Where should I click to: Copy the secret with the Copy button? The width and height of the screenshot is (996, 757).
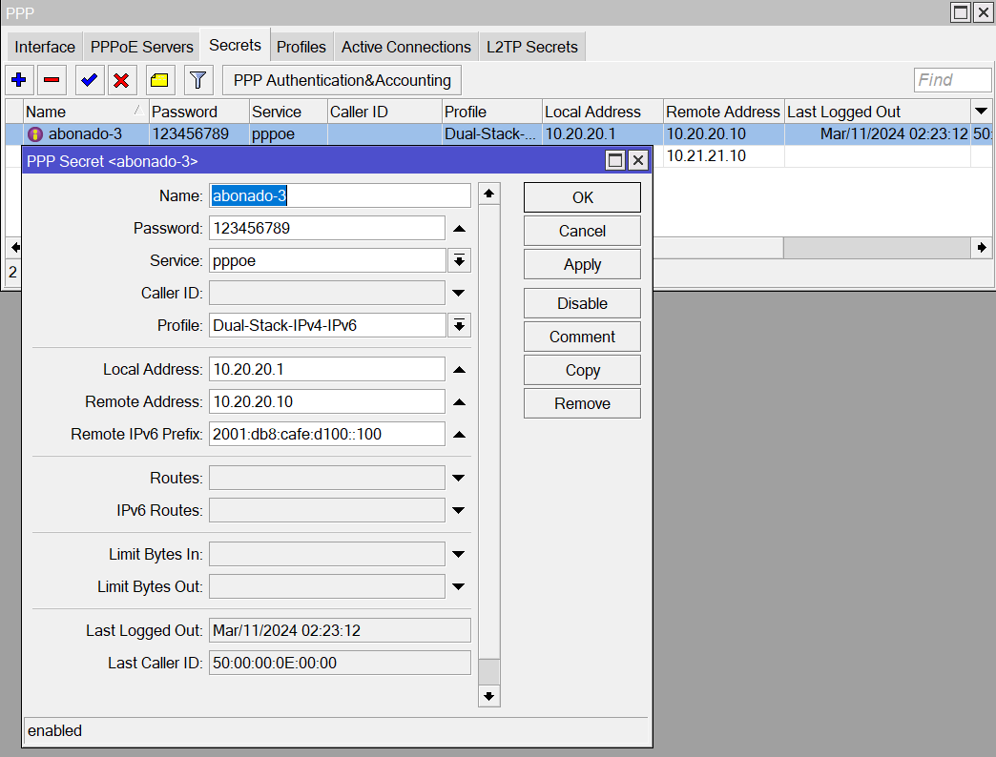582,369
